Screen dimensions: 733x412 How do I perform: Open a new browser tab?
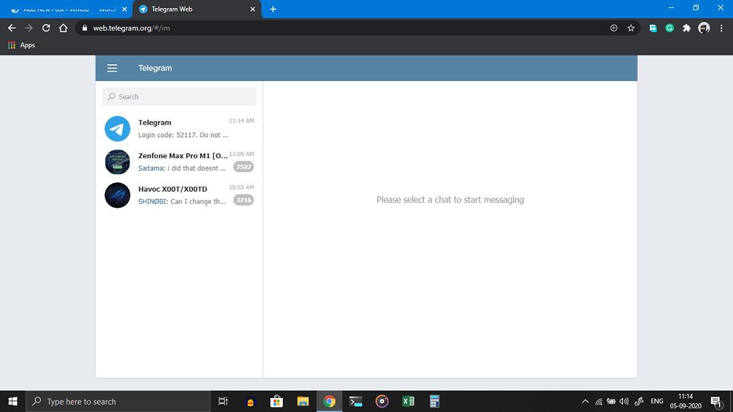coord(273,9)
